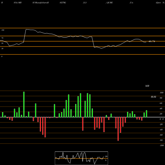Click the tallest green MR histogram bar
Screen dimensions: 165x165
(x=24, y=104)
